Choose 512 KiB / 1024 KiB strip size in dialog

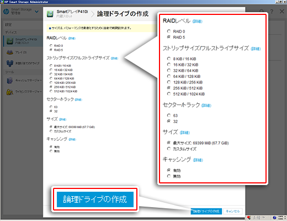(x=51, y=91)
